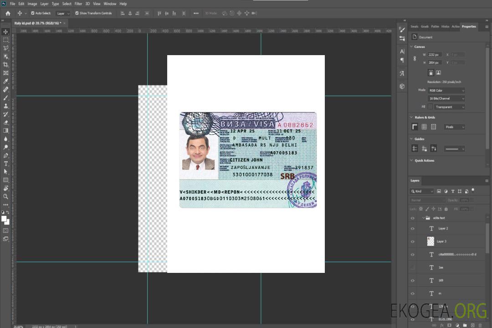Select the Brush tool

click(x=5, y=97)
